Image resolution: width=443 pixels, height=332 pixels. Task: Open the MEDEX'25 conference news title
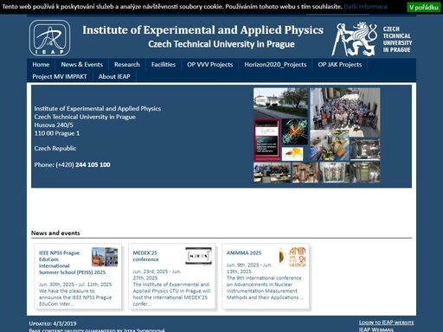point(145,256)
